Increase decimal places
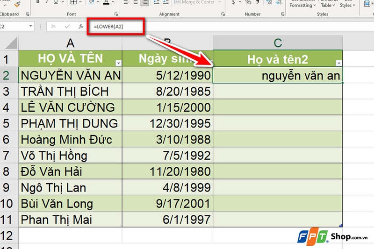This screenshot has width=374, height=249. [x=270, y=2]
